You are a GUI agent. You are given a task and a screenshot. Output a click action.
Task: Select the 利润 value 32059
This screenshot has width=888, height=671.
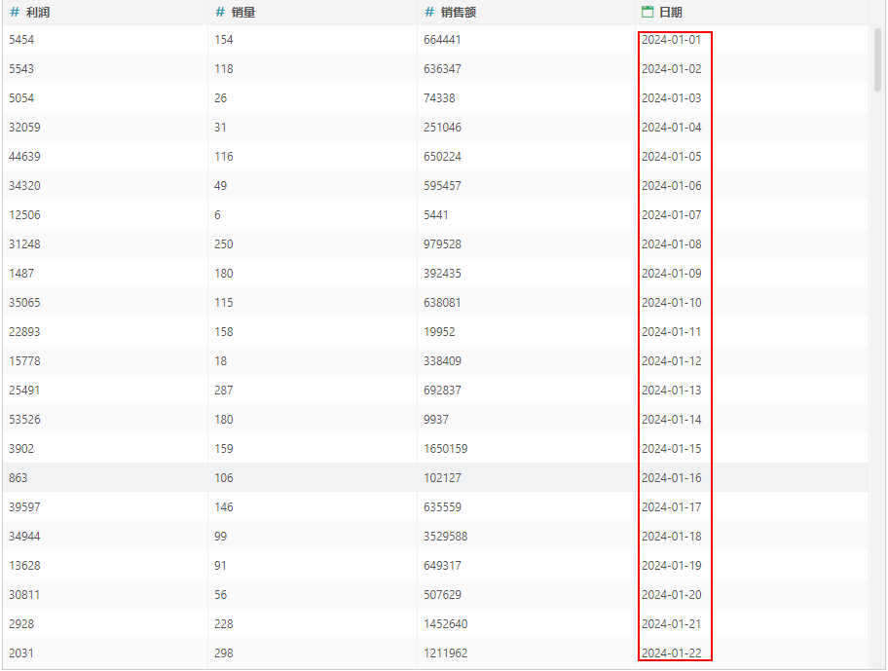coord(25,128)
